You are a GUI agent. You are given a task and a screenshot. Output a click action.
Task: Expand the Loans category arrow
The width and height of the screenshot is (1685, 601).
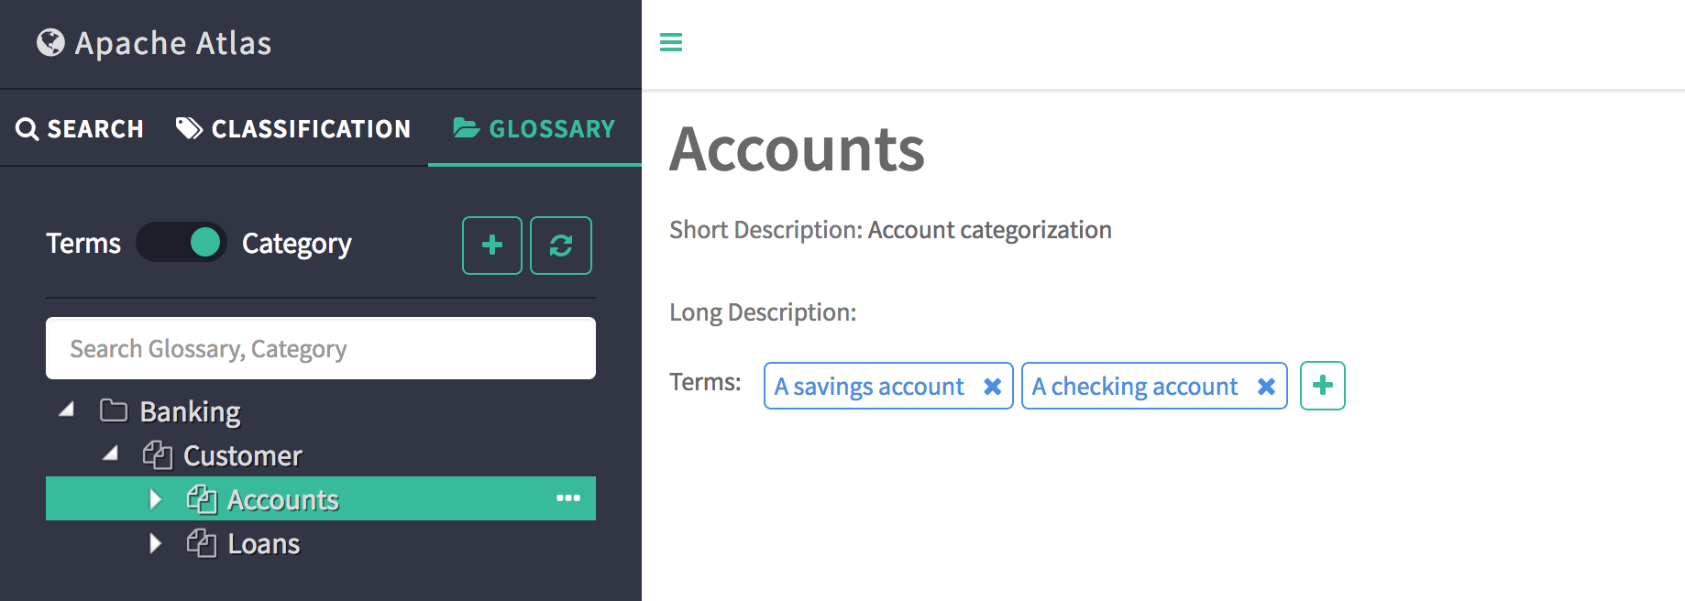click(x=155, y=543)
